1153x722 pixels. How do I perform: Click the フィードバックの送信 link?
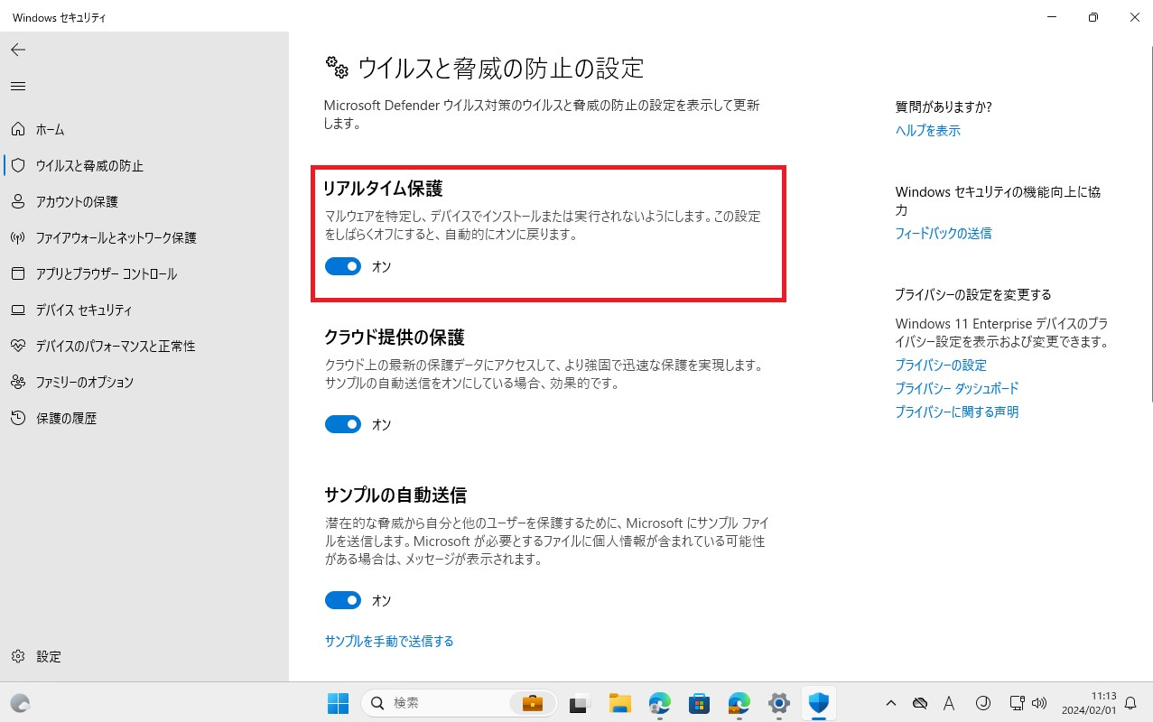click(x=943, y=233)
